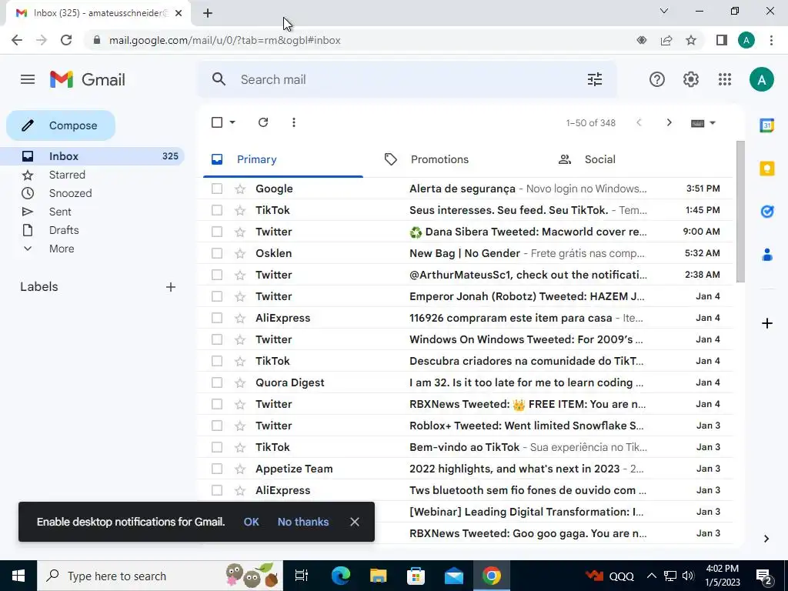
Task: Refresh the inbox
Action: click(x=263, y=122)
